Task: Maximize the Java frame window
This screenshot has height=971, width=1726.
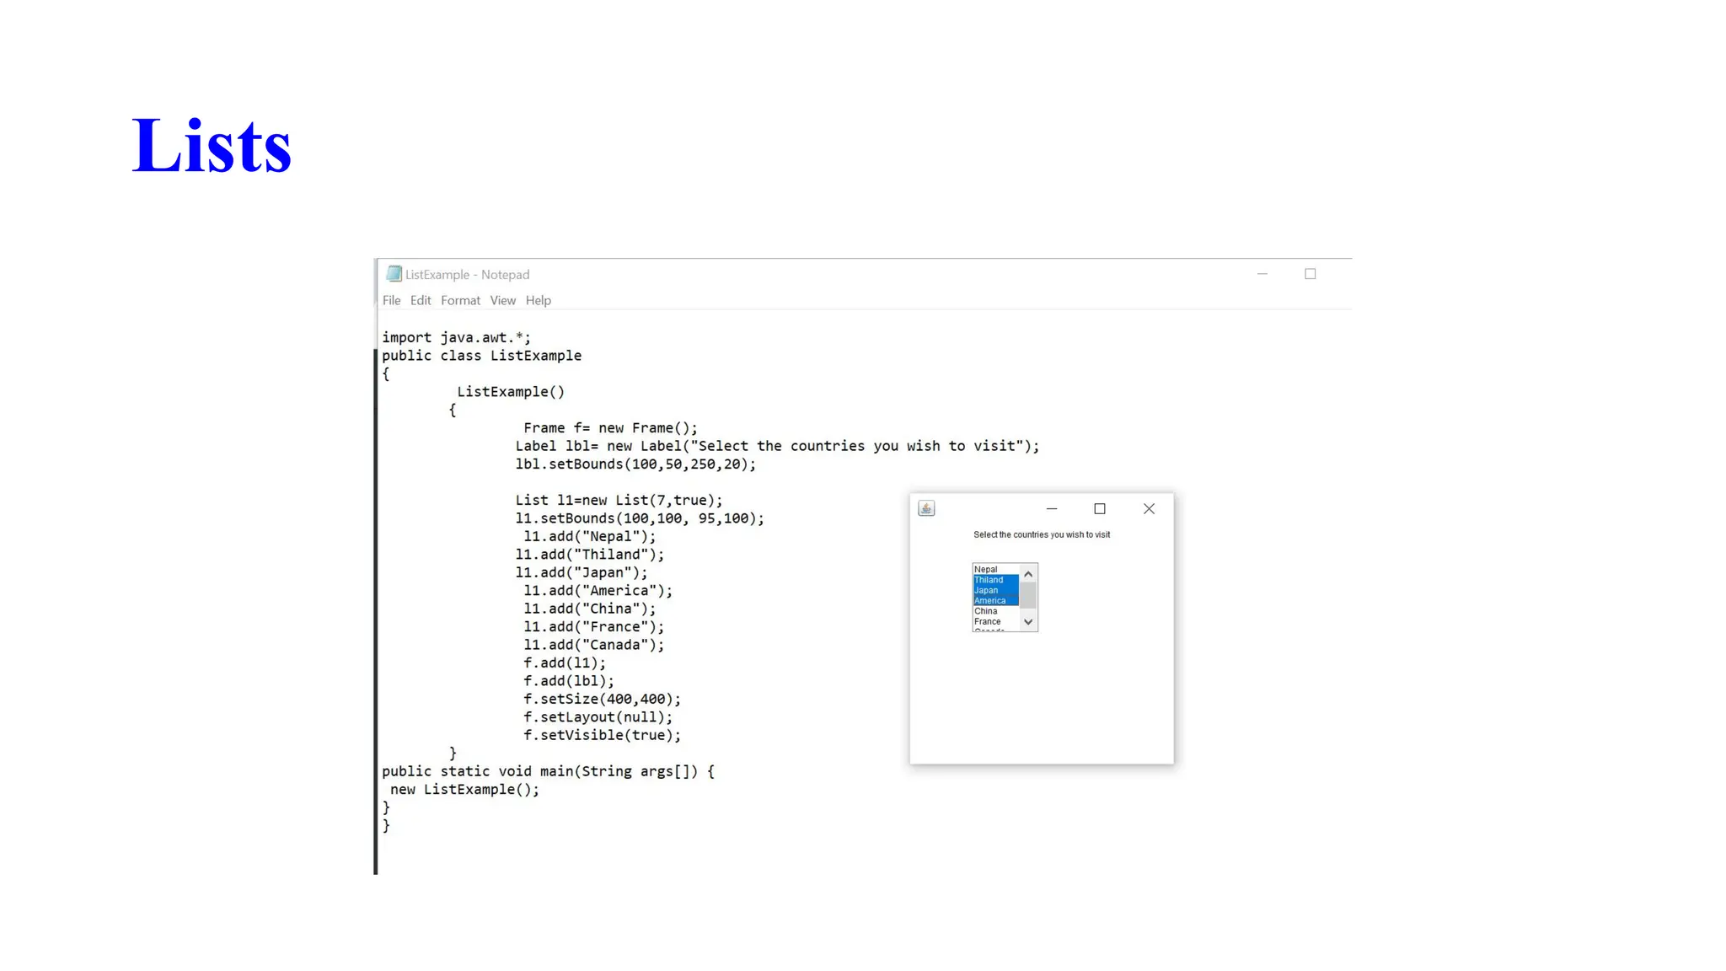Action: tap(1100, 508)
